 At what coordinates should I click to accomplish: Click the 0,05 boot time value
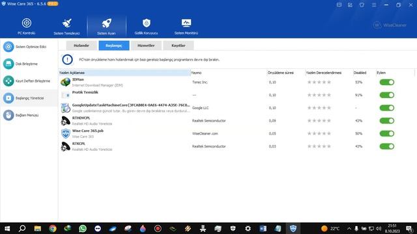(x=272, y=133)
